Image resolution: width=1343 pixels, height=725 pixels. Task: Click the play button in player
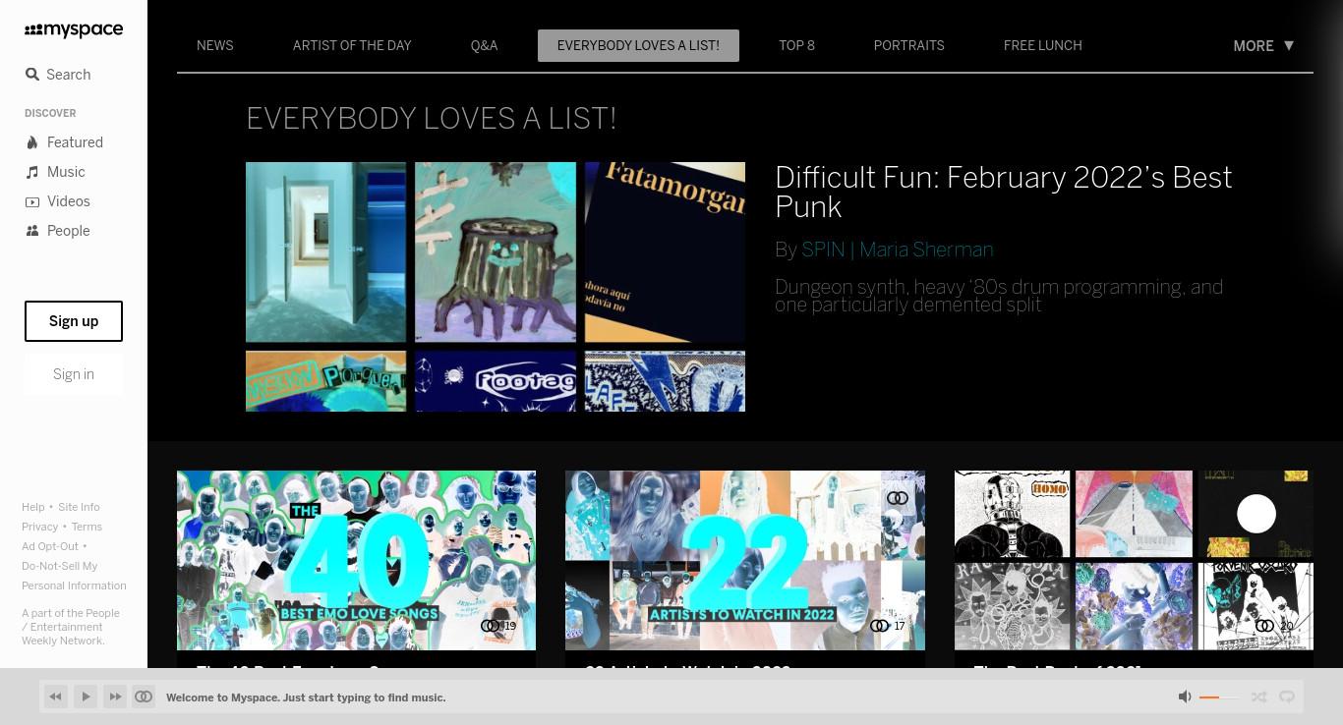(x=86, y=697)
